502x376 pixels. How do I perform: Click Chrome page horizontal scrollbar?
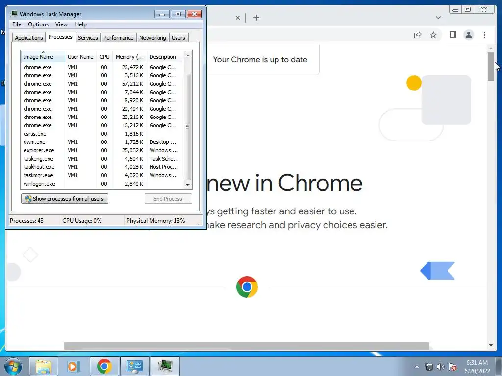click(247, 346)
